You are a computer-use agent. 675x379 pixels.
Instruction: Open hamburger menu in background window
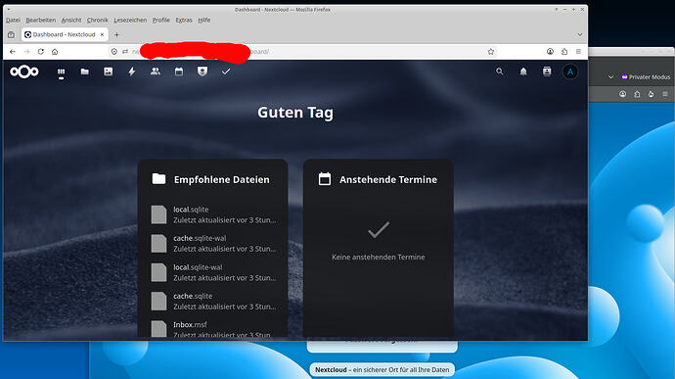(x=665, y=94)
